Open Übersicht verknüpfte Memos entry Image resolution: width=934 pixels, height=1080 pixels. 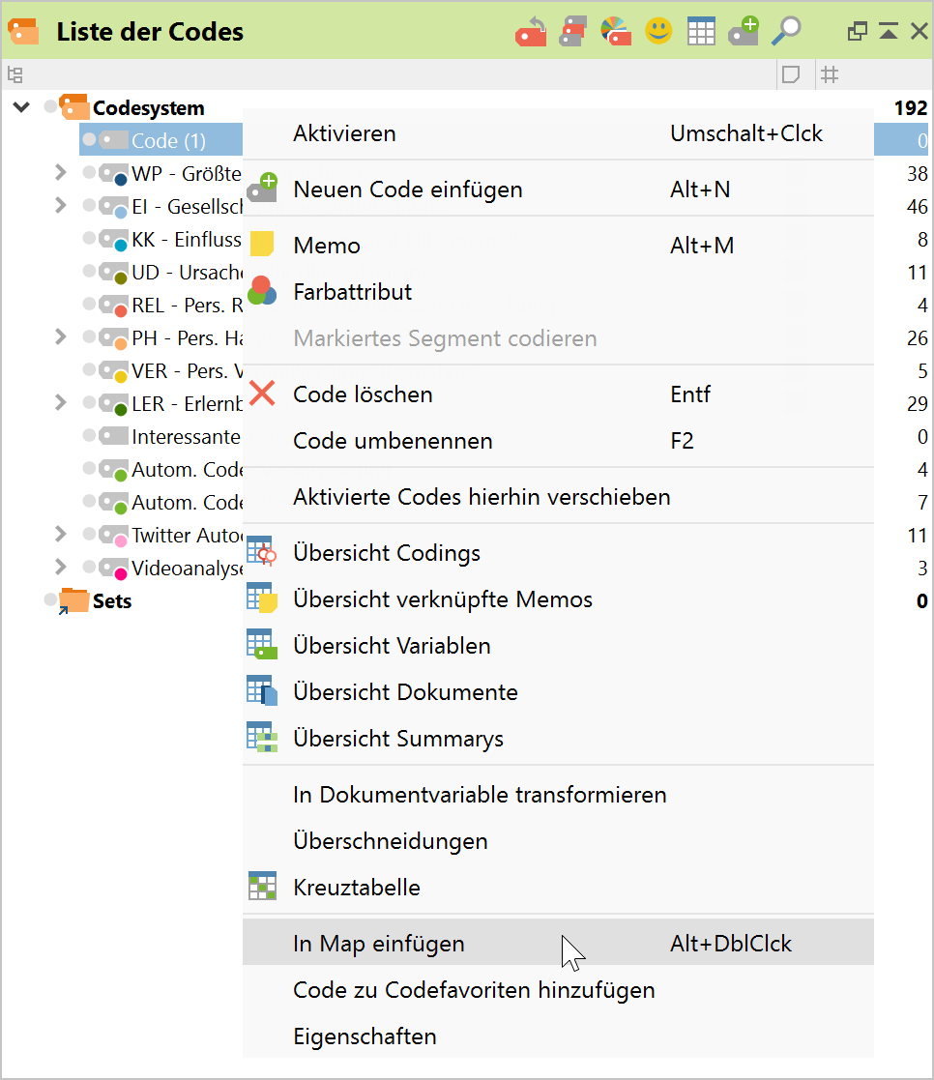coord(558,599)
